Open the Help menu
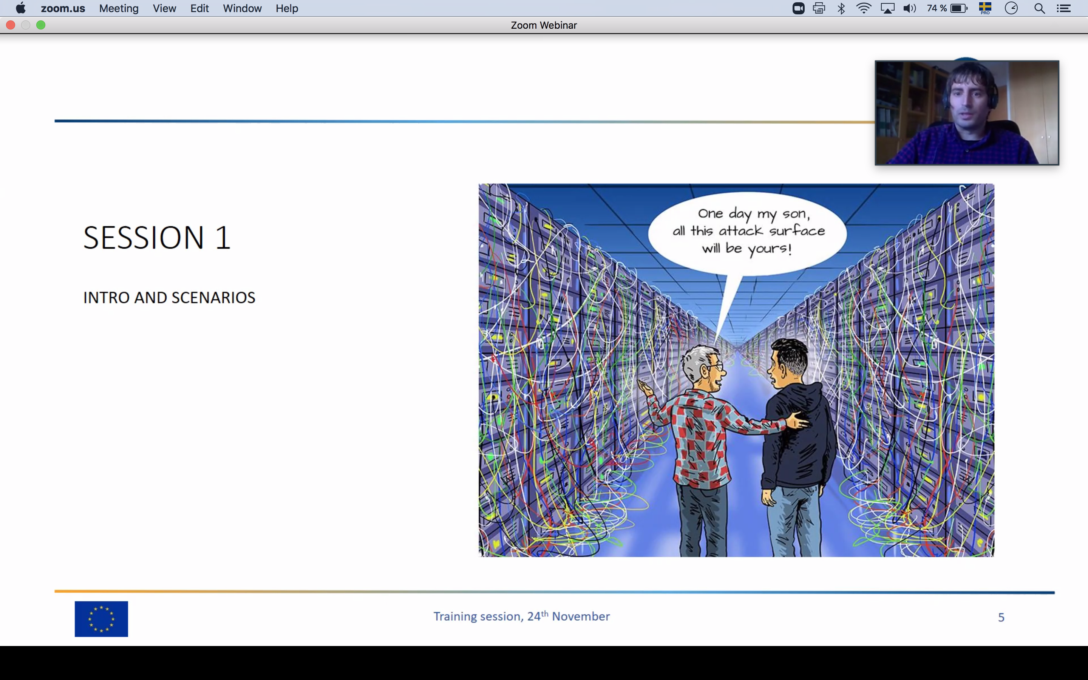 [287, 9]
